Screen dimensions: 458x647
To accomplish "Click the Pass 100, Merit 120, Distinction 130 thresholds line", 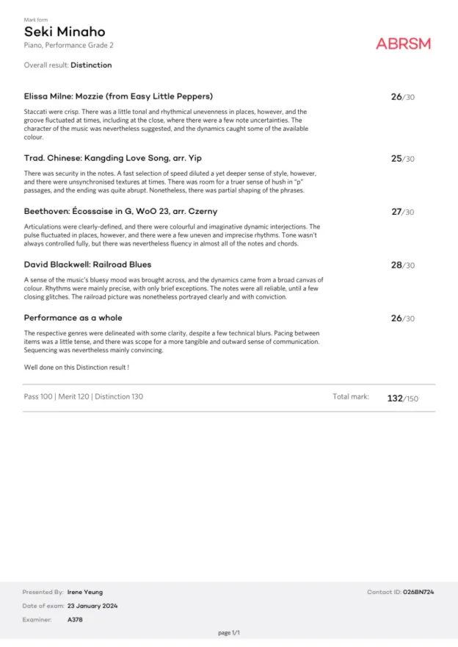I will click(x=84, y=397).
